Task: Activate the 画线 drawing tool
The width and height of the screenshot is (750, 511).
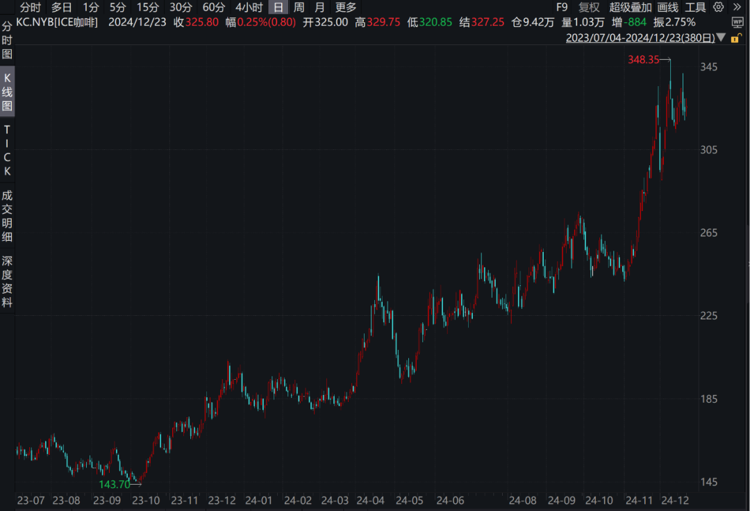Action: (x=667, y=8)
